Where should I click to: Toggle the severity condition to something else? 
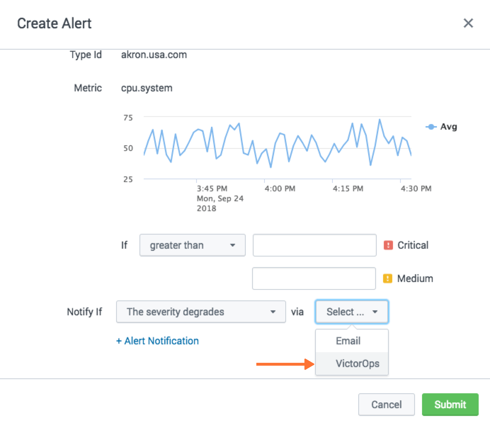[x=200, y=312]
